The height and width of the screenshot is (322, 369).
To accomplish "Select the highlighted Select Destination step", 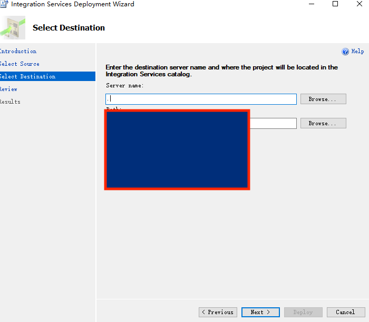I will pyautogui.click(x=27, y=77).
